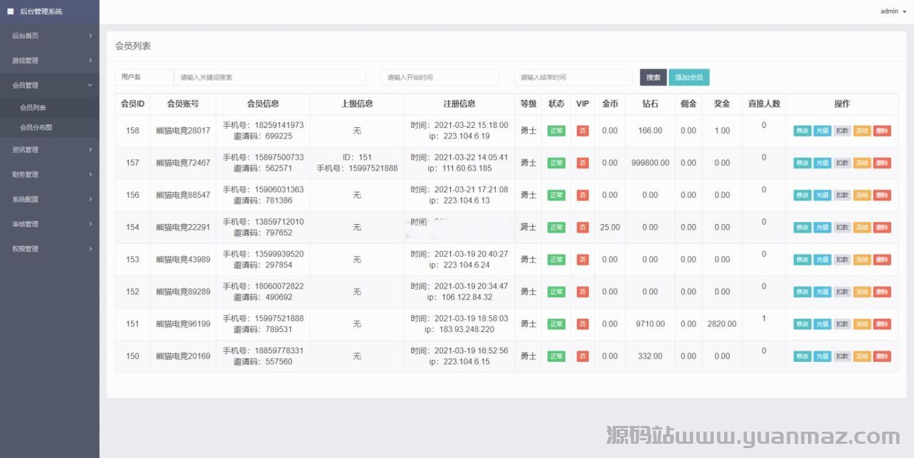Collapse the 会员管理 sidebar menu

[50, 85]
